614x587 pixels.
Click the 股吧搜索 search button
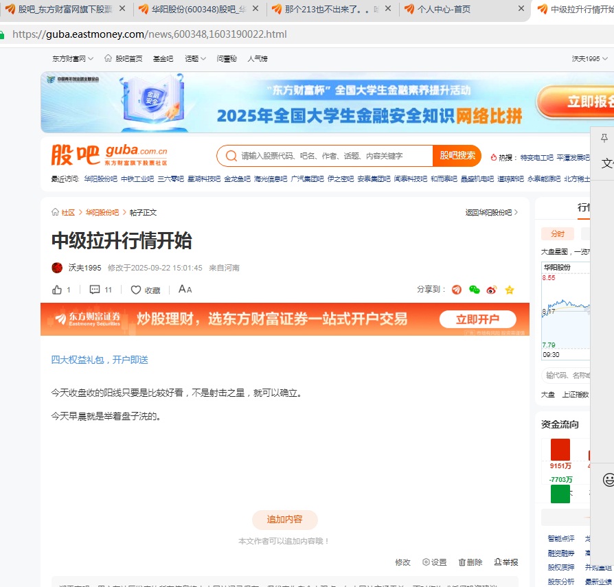(457, 156)
